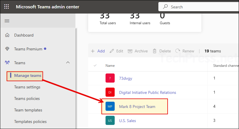
Task: Click the Delete button label
Action: [165, 51]
